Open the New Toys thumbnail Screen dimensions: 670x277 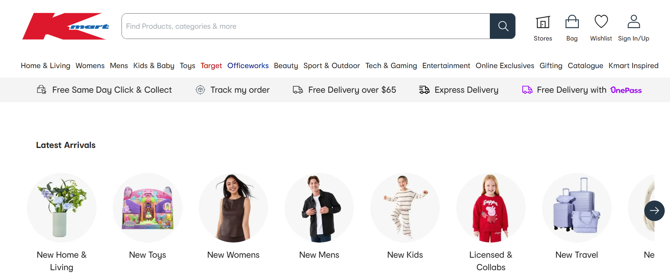[148, 208]
